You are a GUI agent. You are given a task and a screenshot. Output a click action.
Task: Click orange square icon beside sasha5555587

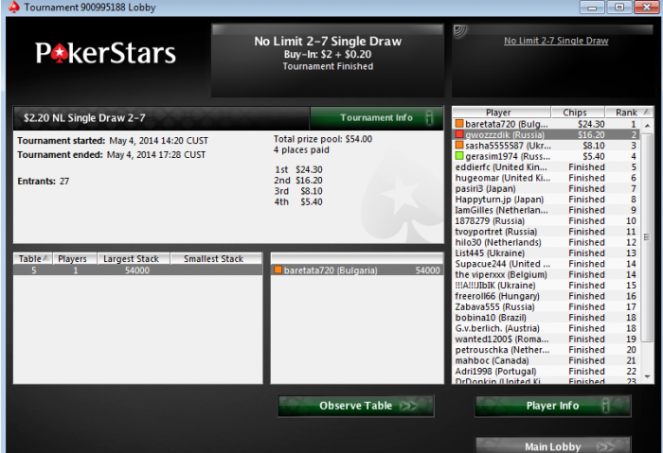pos(459,146)
